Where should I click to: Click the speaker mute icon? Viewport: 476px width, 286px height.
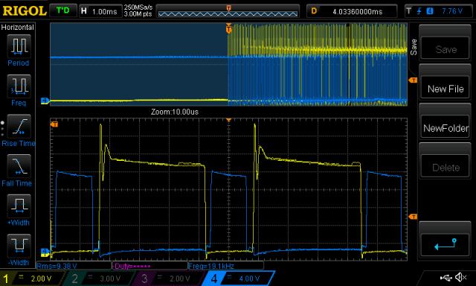(461, 277)
